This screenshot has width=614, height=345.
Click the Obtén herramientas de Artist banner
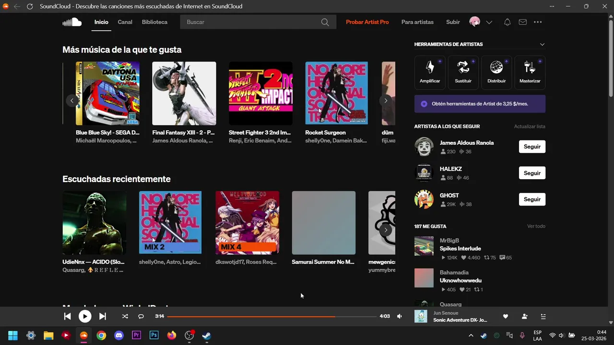(480, 103)
